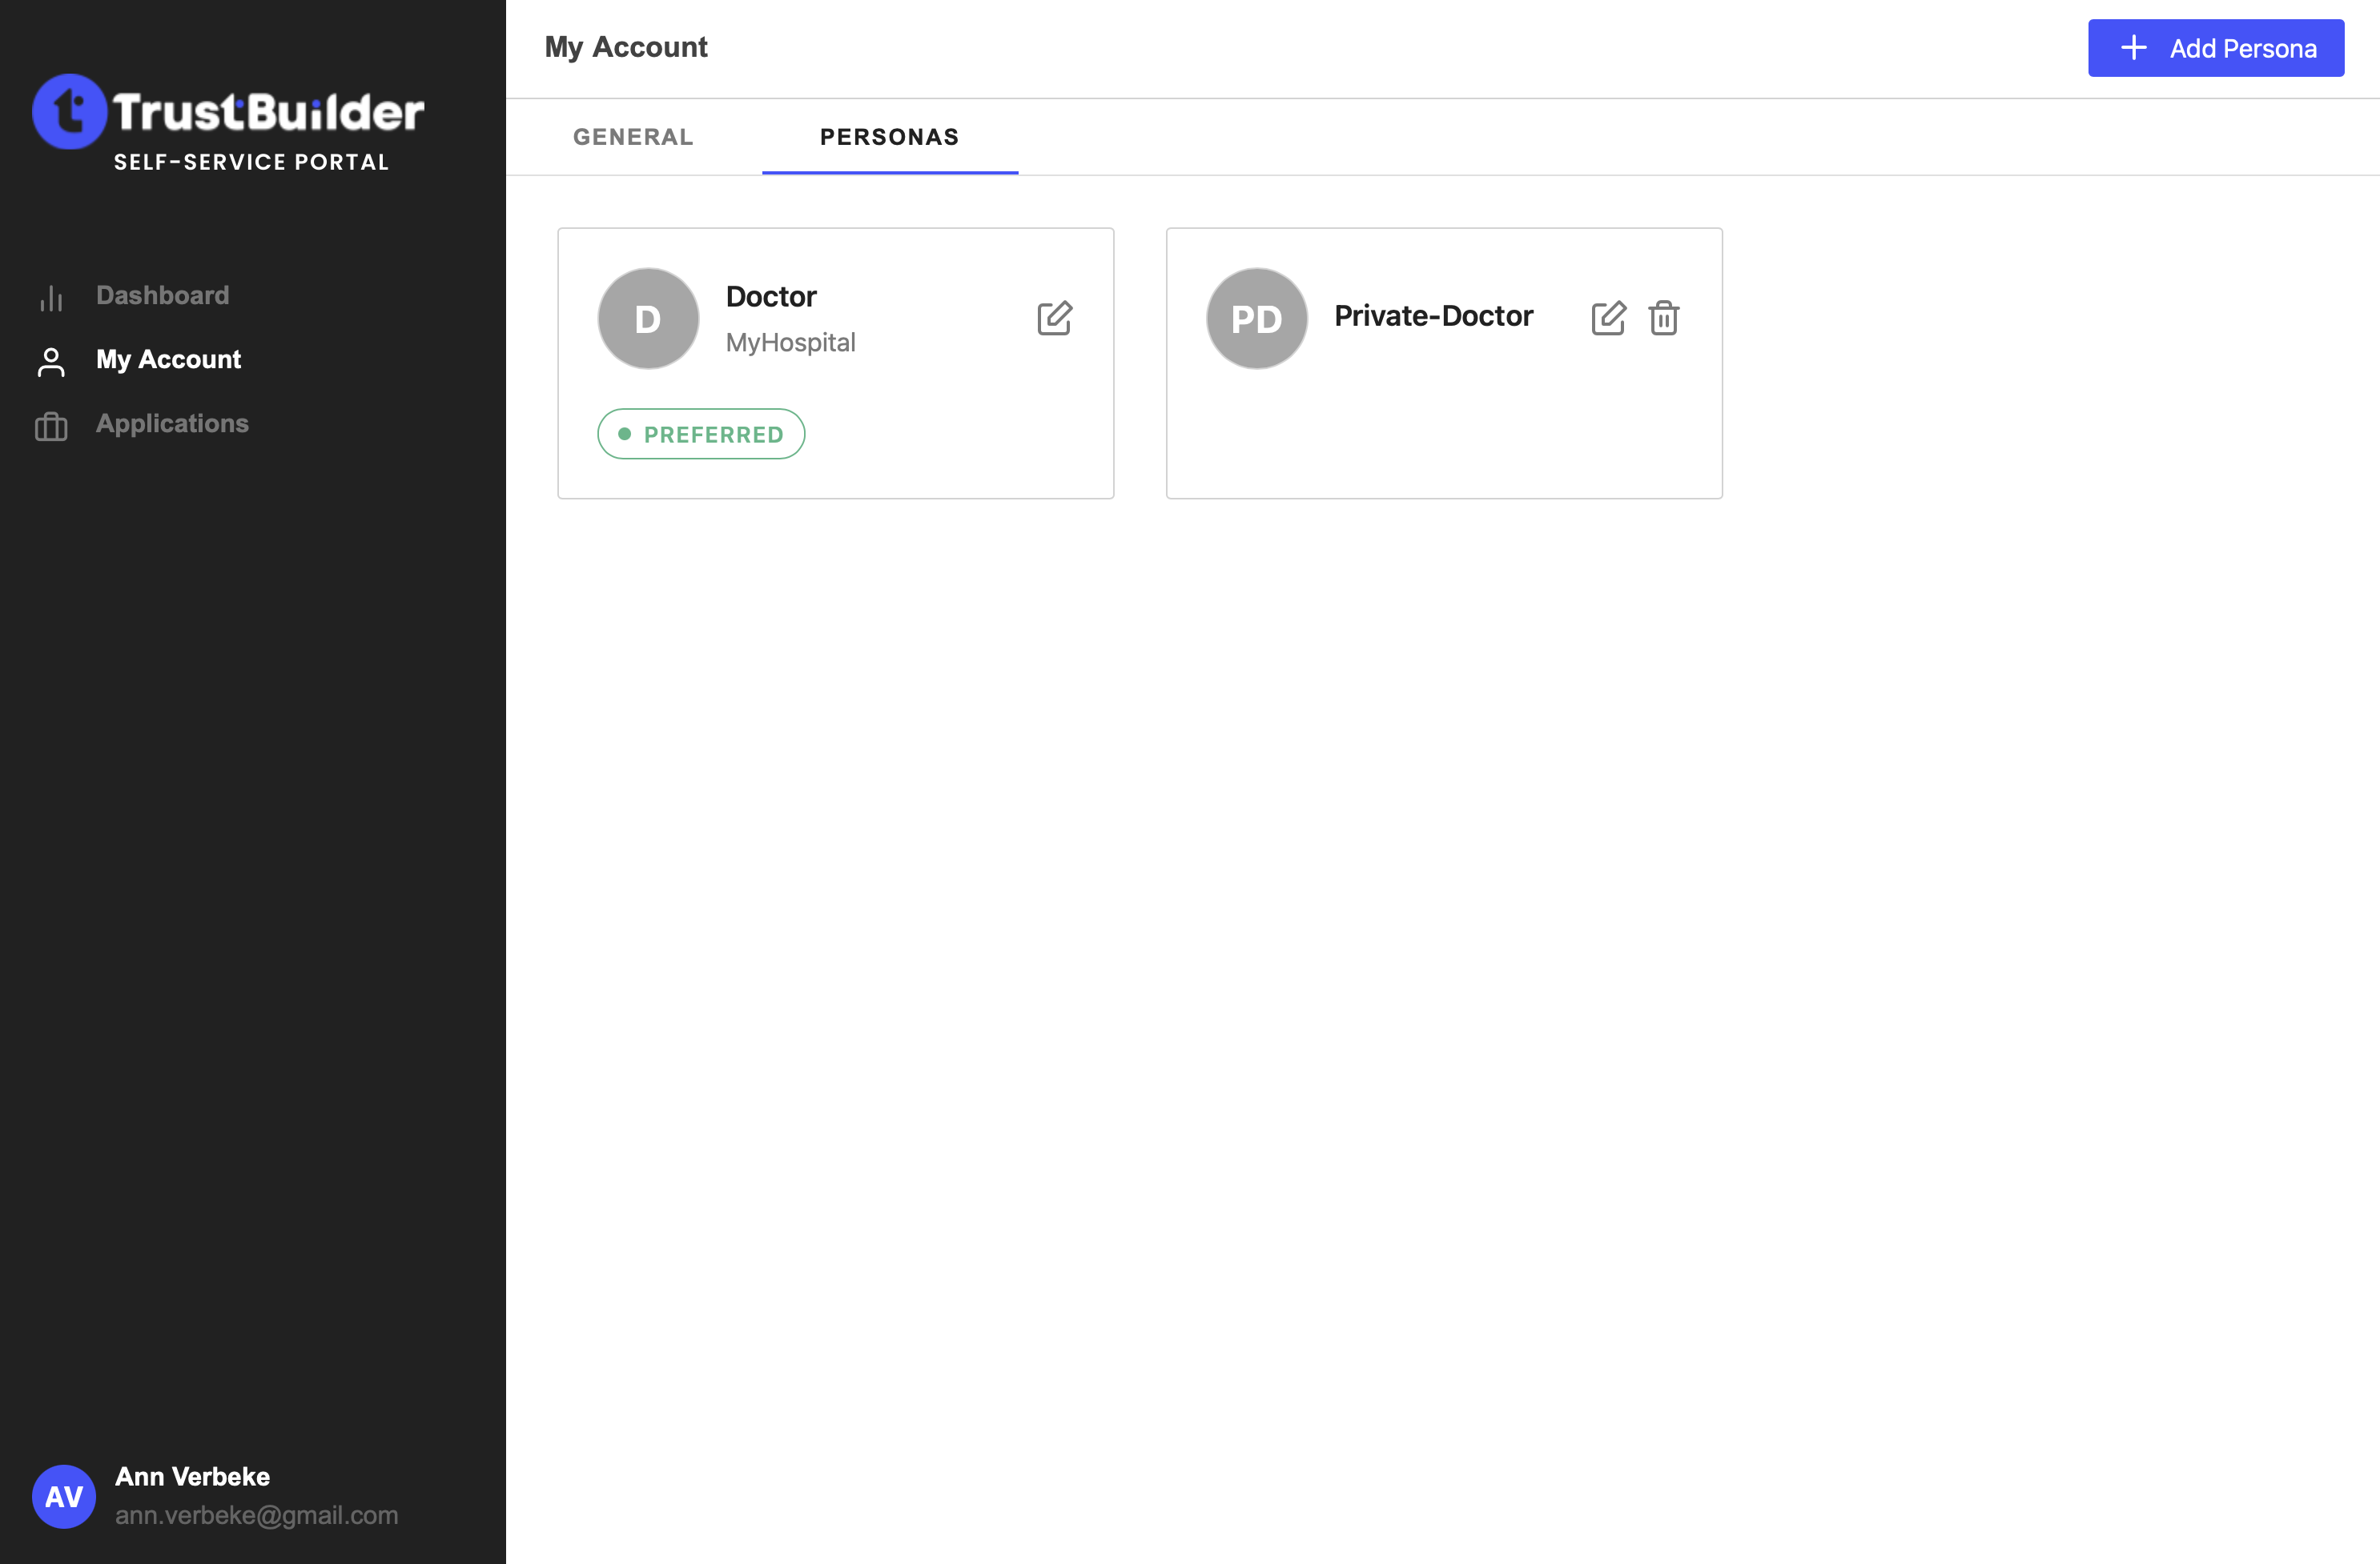Click the Private-Doctor persona name
The width and height of the screenshot is (2380, 1564).
point(1433,316)
